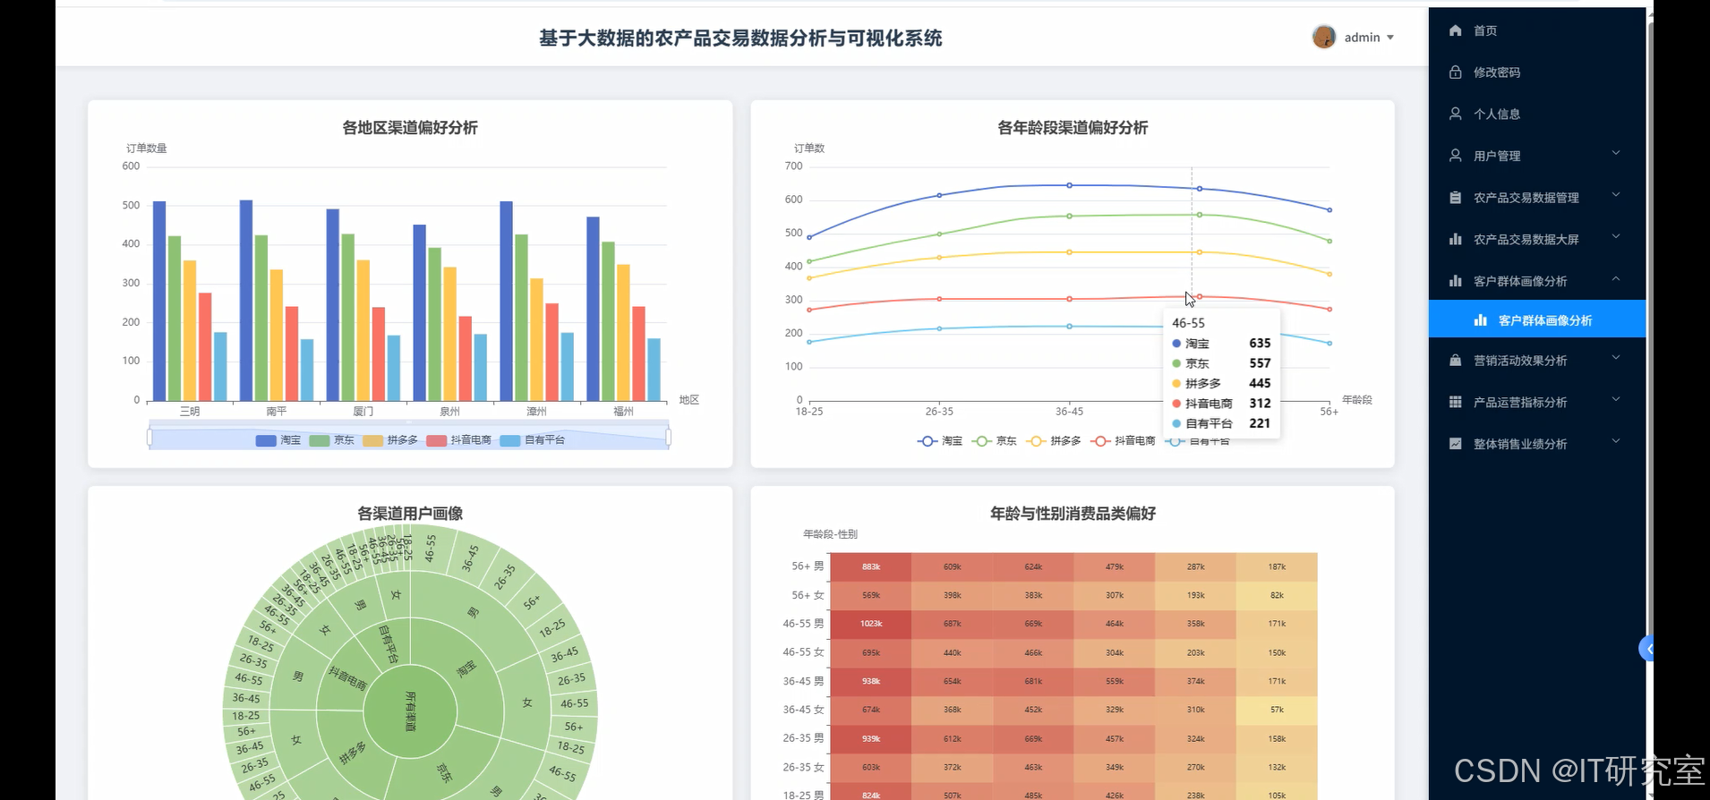The image size is (1710, 800).
Task: Open the 修改密码 menu item
Action: point(1537,72)
